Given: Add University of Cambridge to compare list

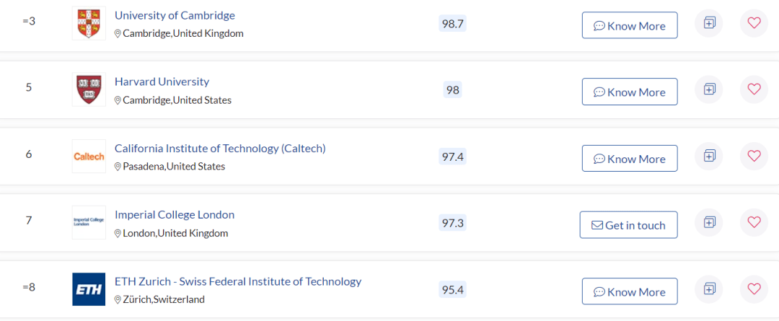Looking at the screenshot, I should pos(709,23).
